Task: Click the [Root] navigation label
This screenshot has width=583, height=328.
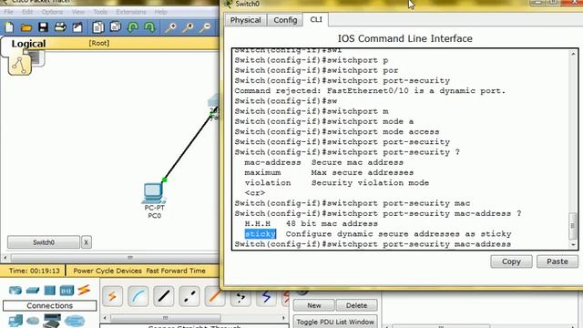Action: pyautogui.click(x=99, y=43)
